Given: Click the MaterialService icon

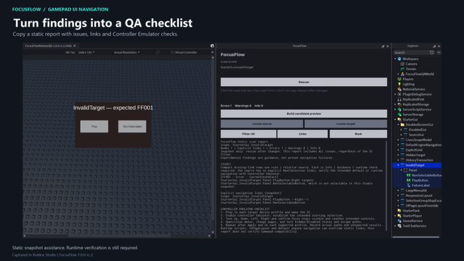Looking at the screenshot, I should 399,89.
